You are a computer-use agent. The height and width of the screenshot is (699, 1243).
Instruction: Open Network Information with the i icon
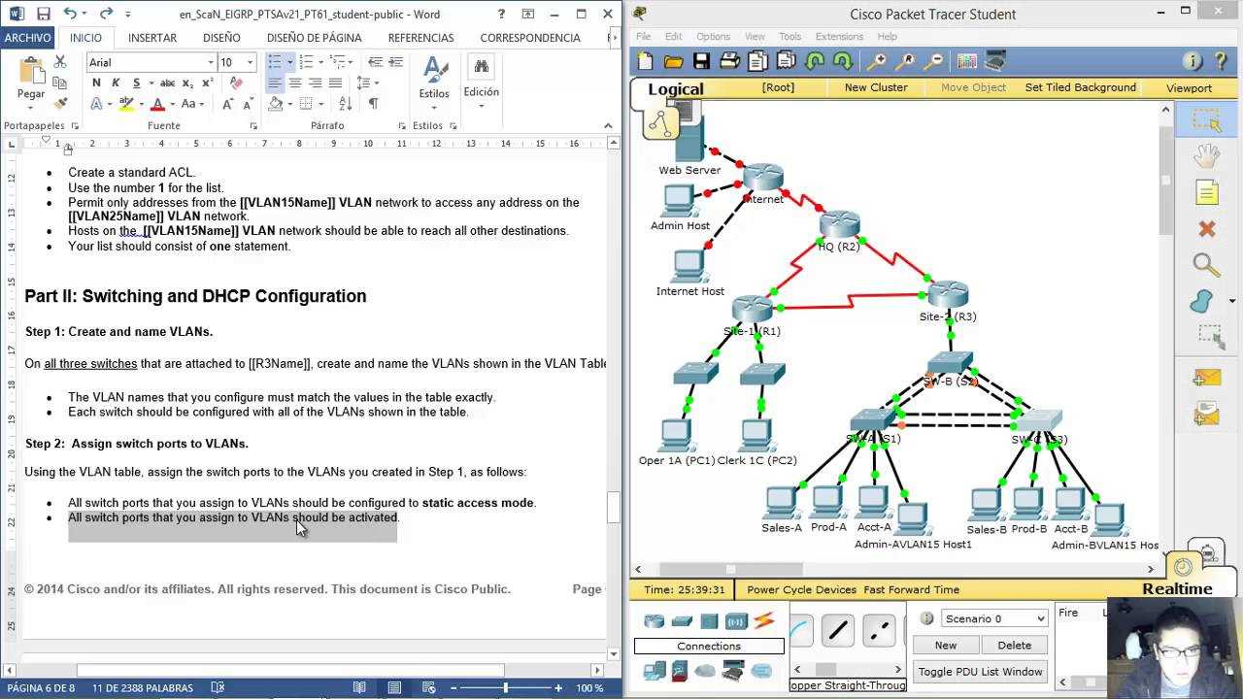1193,62
